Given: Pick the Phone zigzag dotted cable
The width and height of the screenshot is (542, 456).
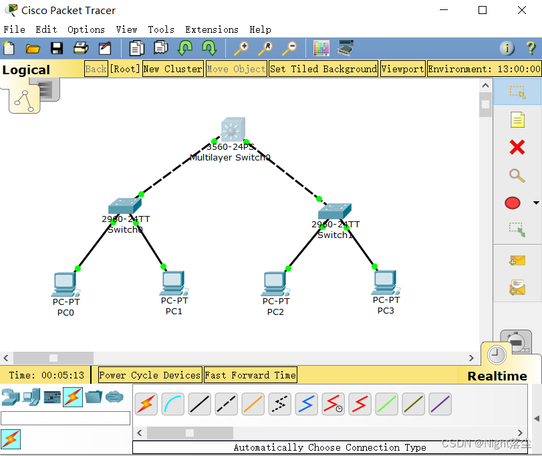Looking at the screenshot, I should coord(279,404).
